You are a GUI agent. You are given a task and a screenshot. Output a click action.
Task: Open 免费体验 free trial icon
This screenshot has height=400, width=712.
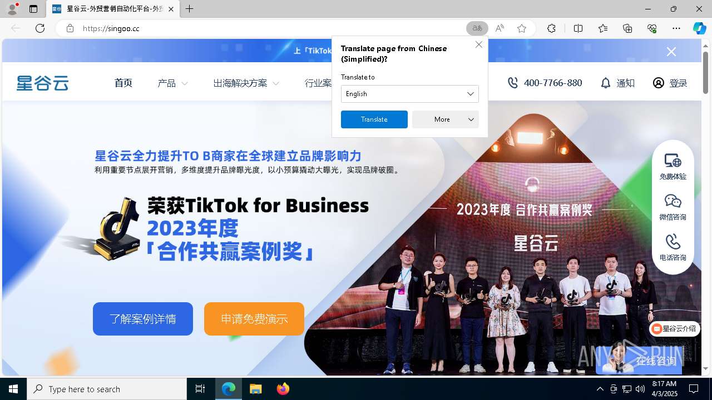click(x=673, y=167)
